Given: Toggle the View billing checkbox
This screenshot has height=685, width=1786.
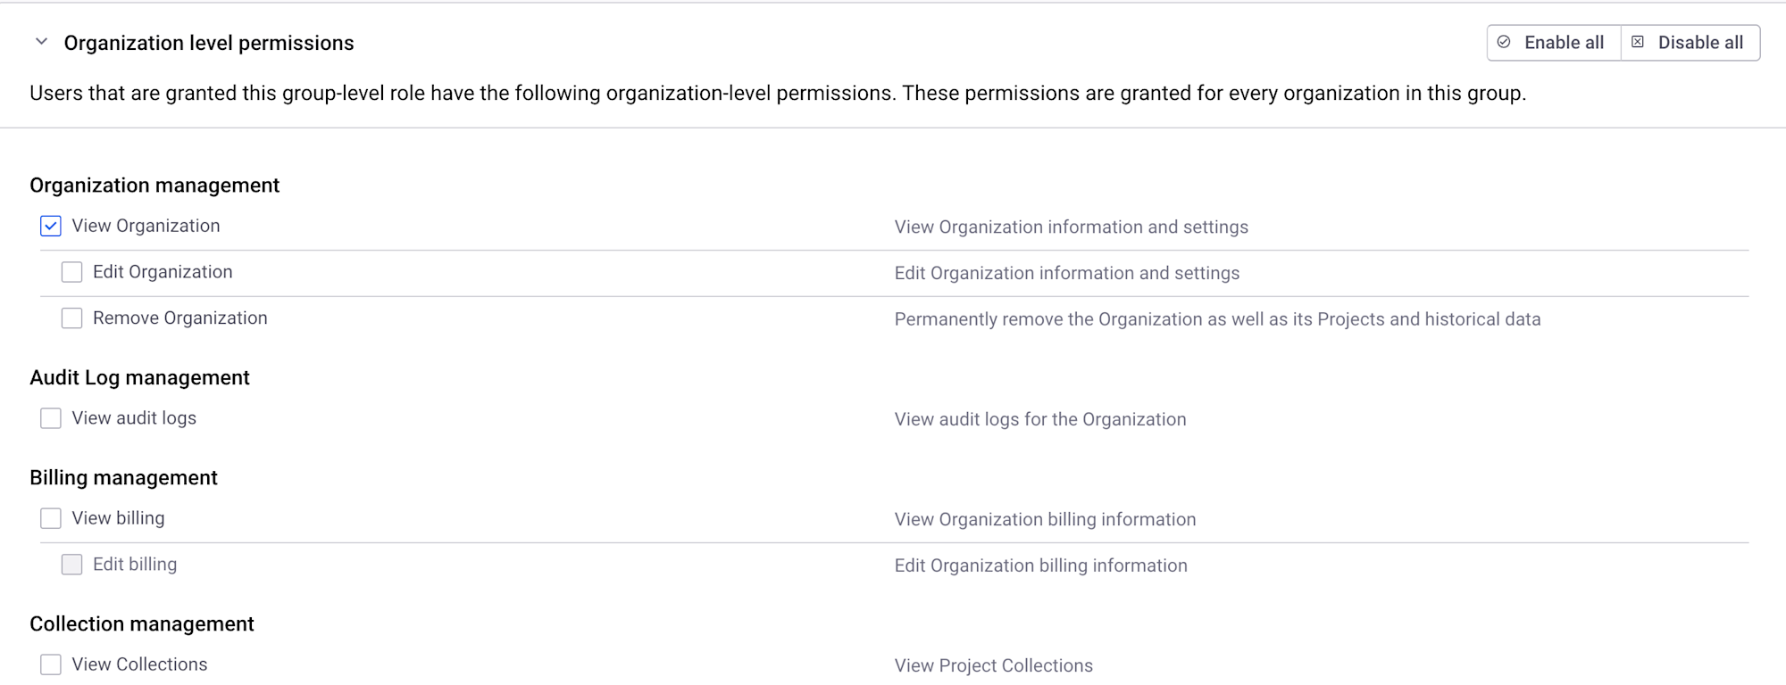Looking at the screenshot, I should 51,518.
